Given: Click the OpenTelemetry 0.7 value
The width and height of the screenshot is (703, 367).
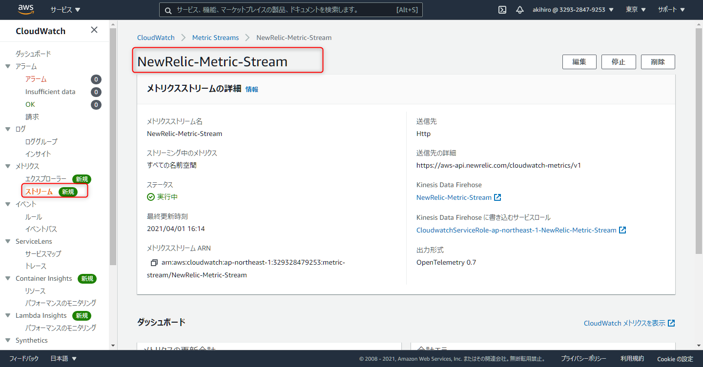Looking at the screenshot, I should (x=446, y=262).
